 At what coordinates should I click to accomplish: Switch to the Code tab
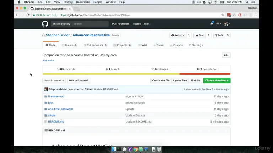tap(50, 45)
